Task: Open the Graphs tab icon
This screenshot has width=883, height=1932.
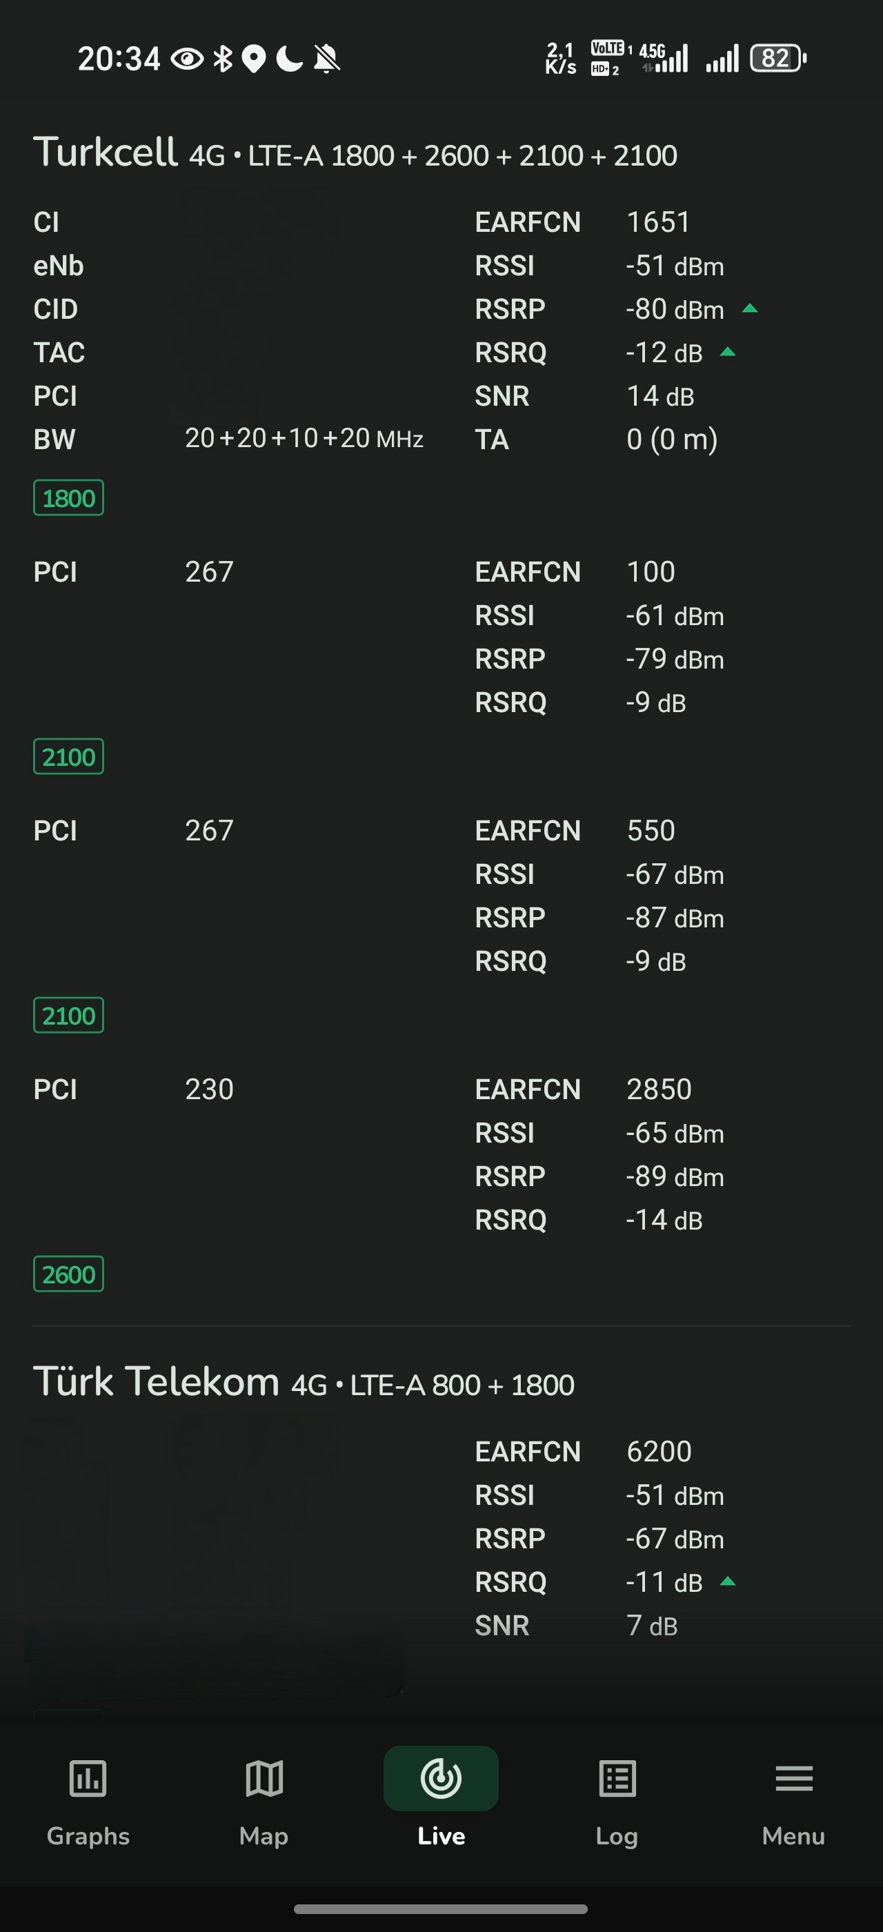Action: click(x=88, y=1778)
